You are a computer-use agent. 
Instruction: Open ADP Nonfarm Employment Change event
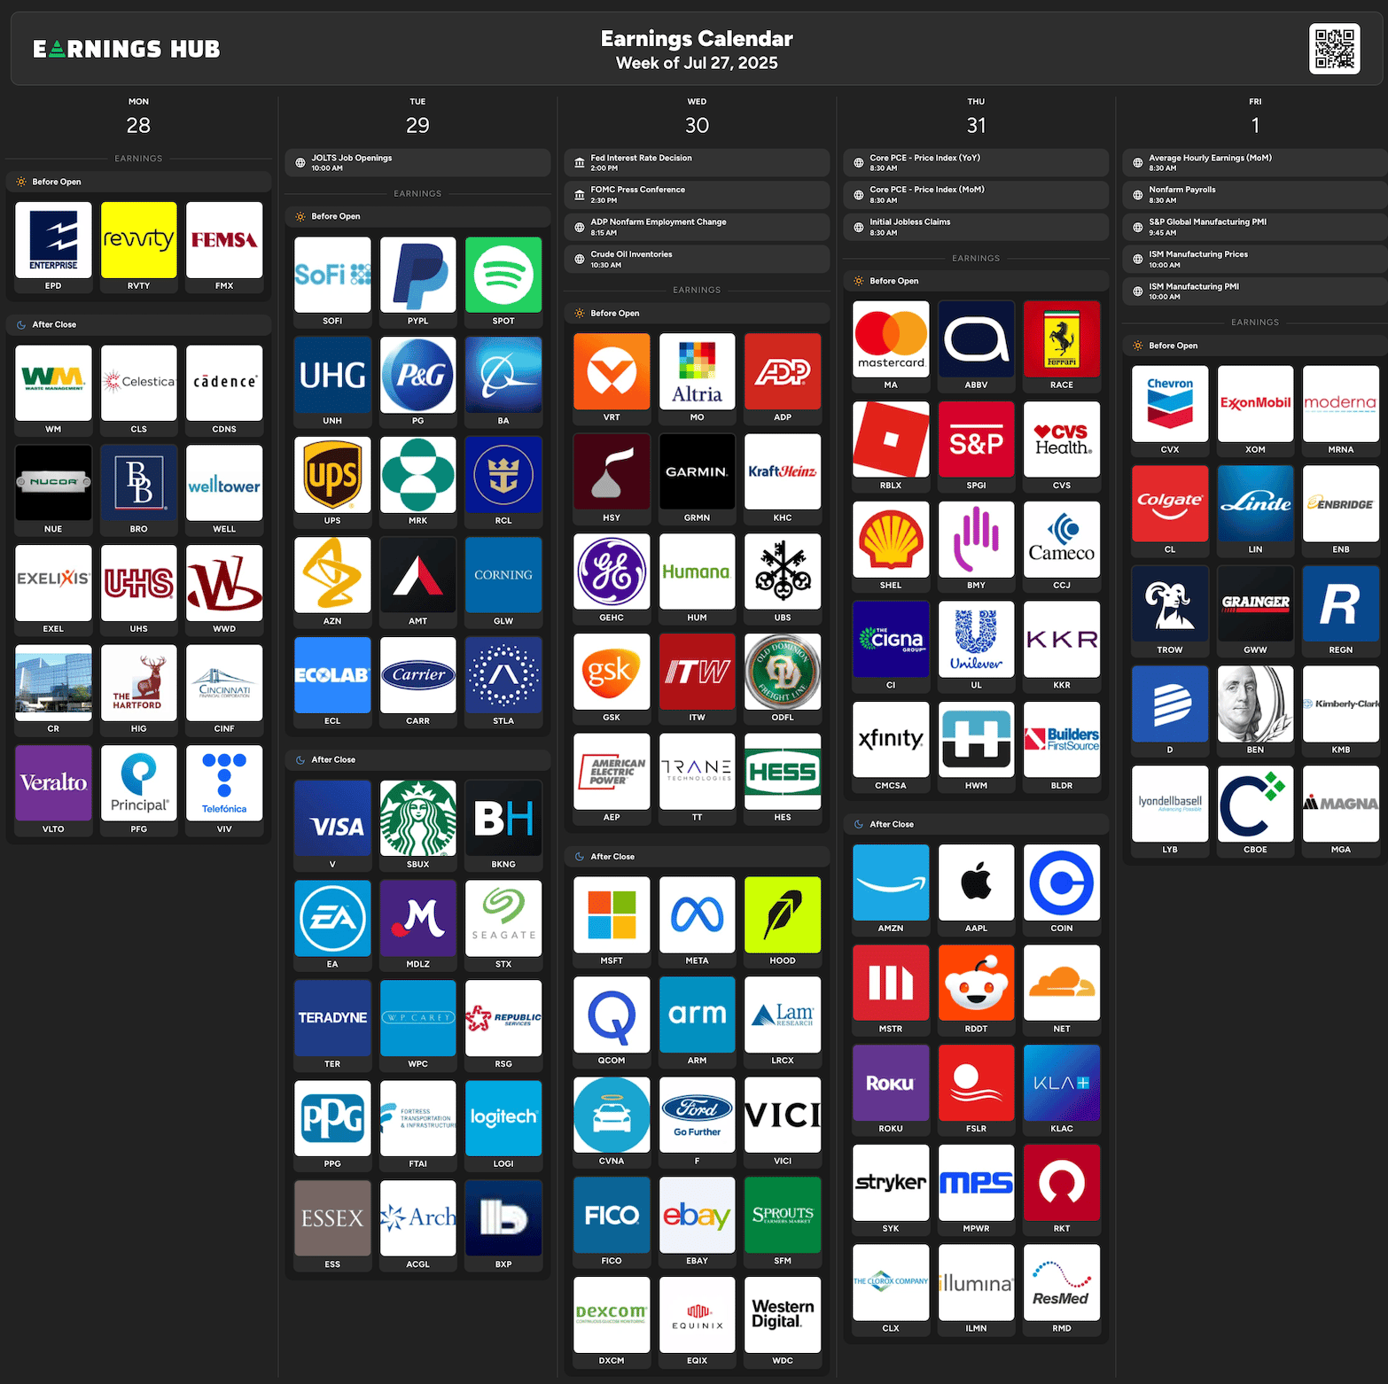pyautogui.click(x=697, y=227)
